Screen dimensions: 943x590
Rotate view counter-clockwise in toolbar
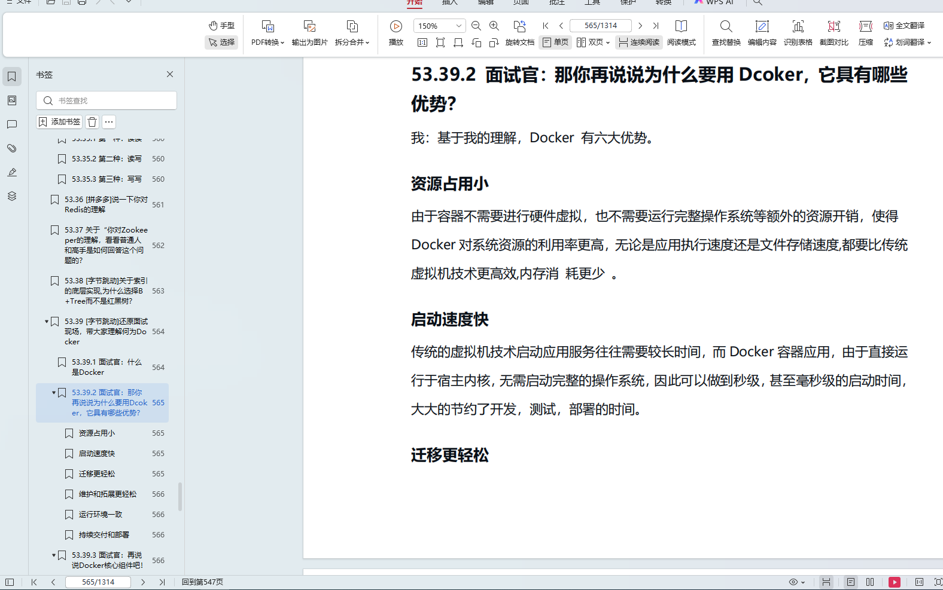tap(476, 42)
